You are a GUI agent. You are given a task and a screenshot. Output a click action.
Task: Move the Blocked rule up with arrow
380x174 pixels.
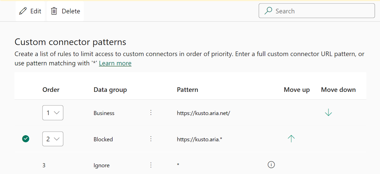[291, 139]
